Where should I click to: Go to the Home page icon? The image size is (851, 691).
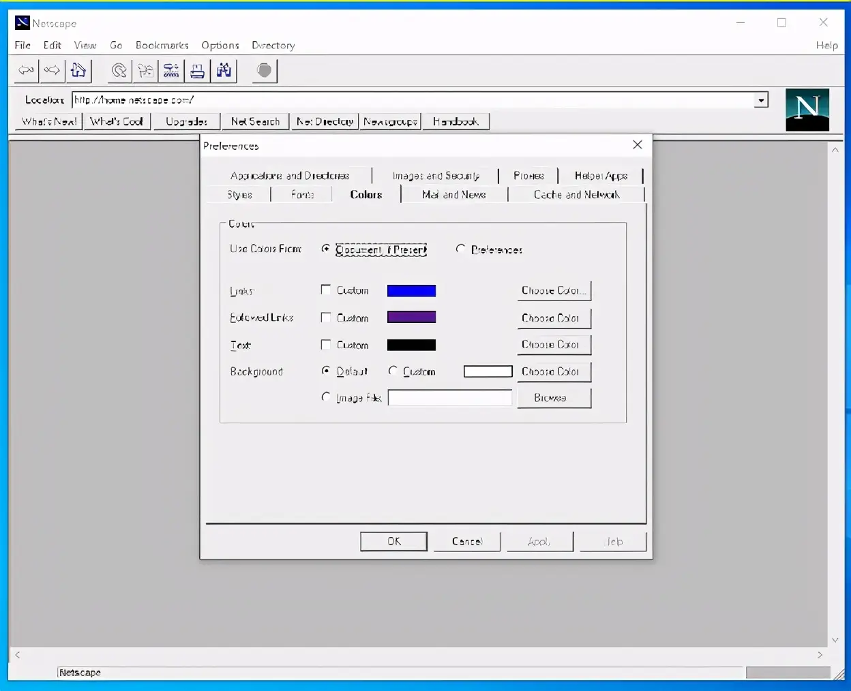coord(78,70)
